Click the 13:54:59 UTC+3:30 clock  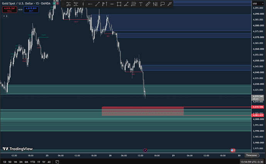click(x=252, y=162)
